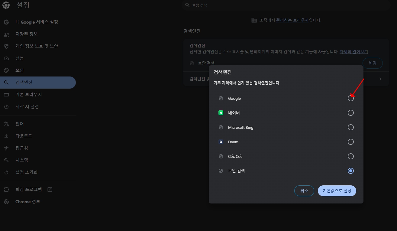Select the Daum radio button
The height and width of the screenshot is (231, 397).
(x=350, y=142)
